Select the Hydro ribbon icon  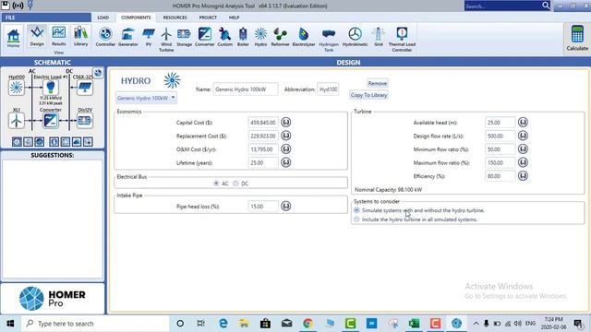(x=260, y=37)
